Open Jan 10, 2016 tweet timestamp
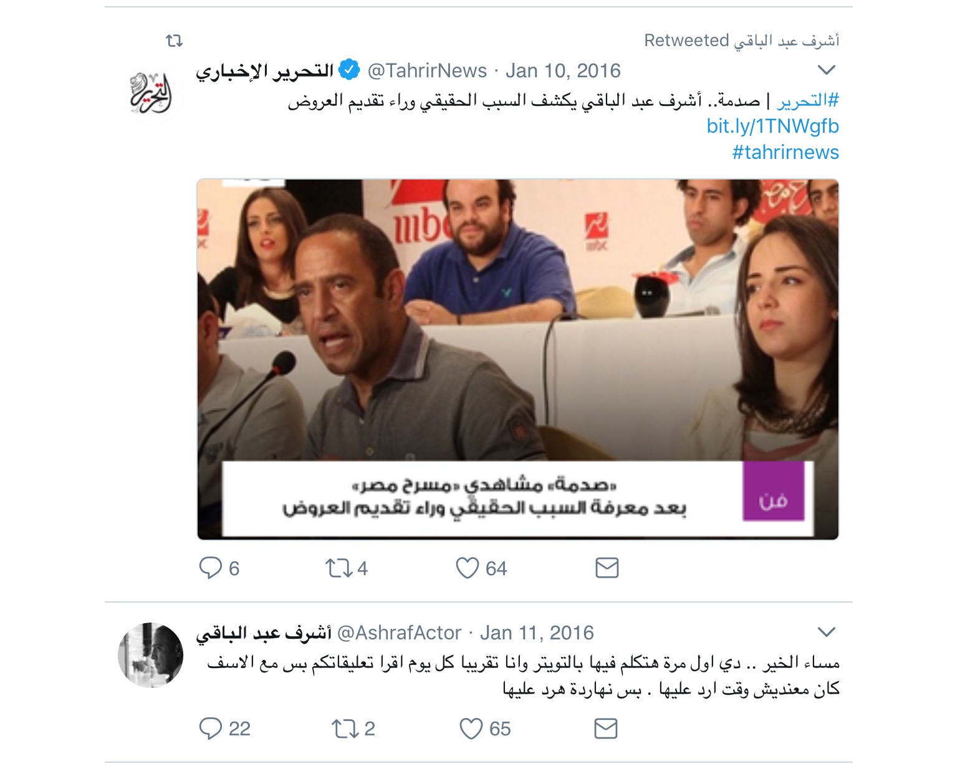955x769 pixels. (563, 70)
